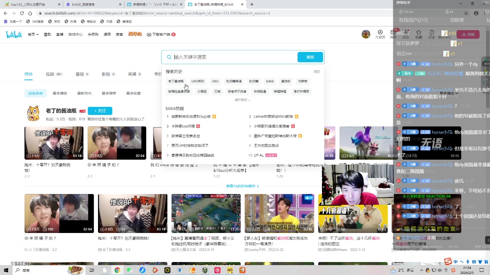Open video thumbnail 拖米直播看两遍老丁视频
The width and height of the screenshot is (490, 275).
pos(206,214)
